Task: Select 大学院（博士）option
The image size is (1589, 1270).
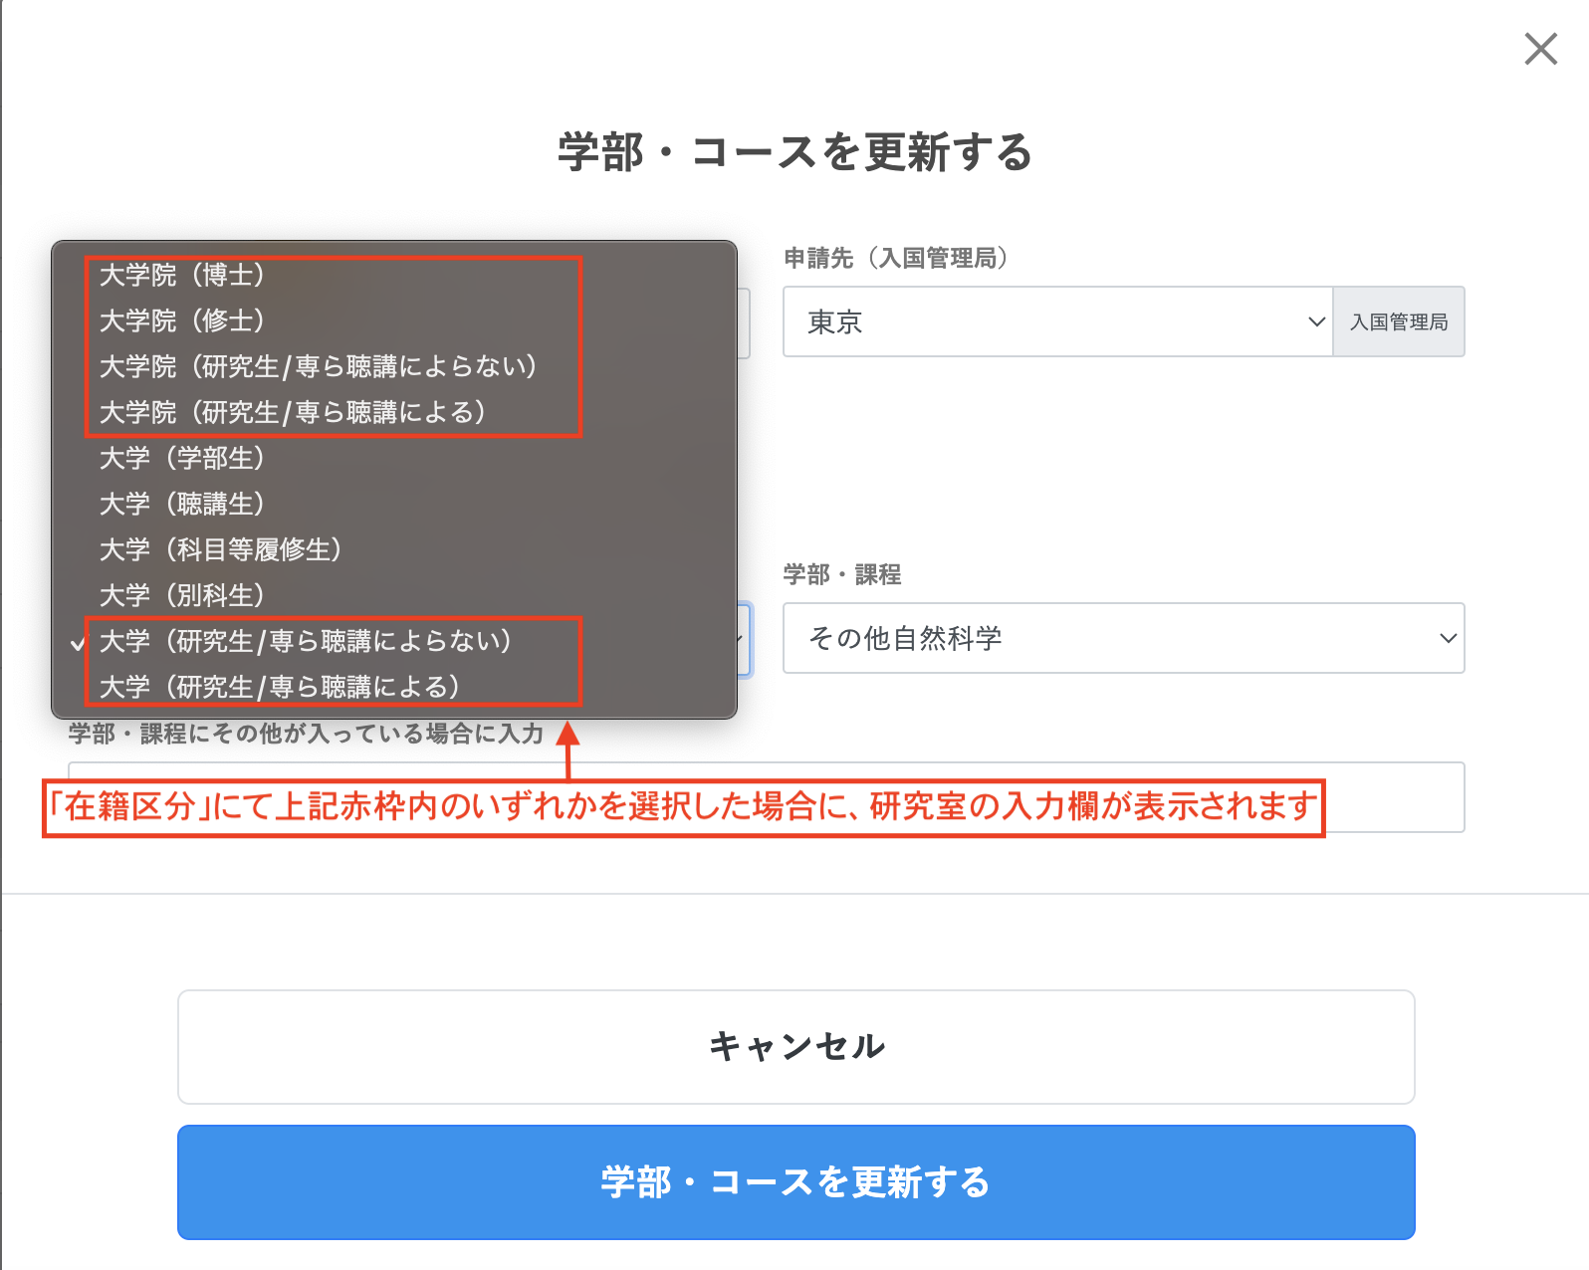Action: (393, 275)
